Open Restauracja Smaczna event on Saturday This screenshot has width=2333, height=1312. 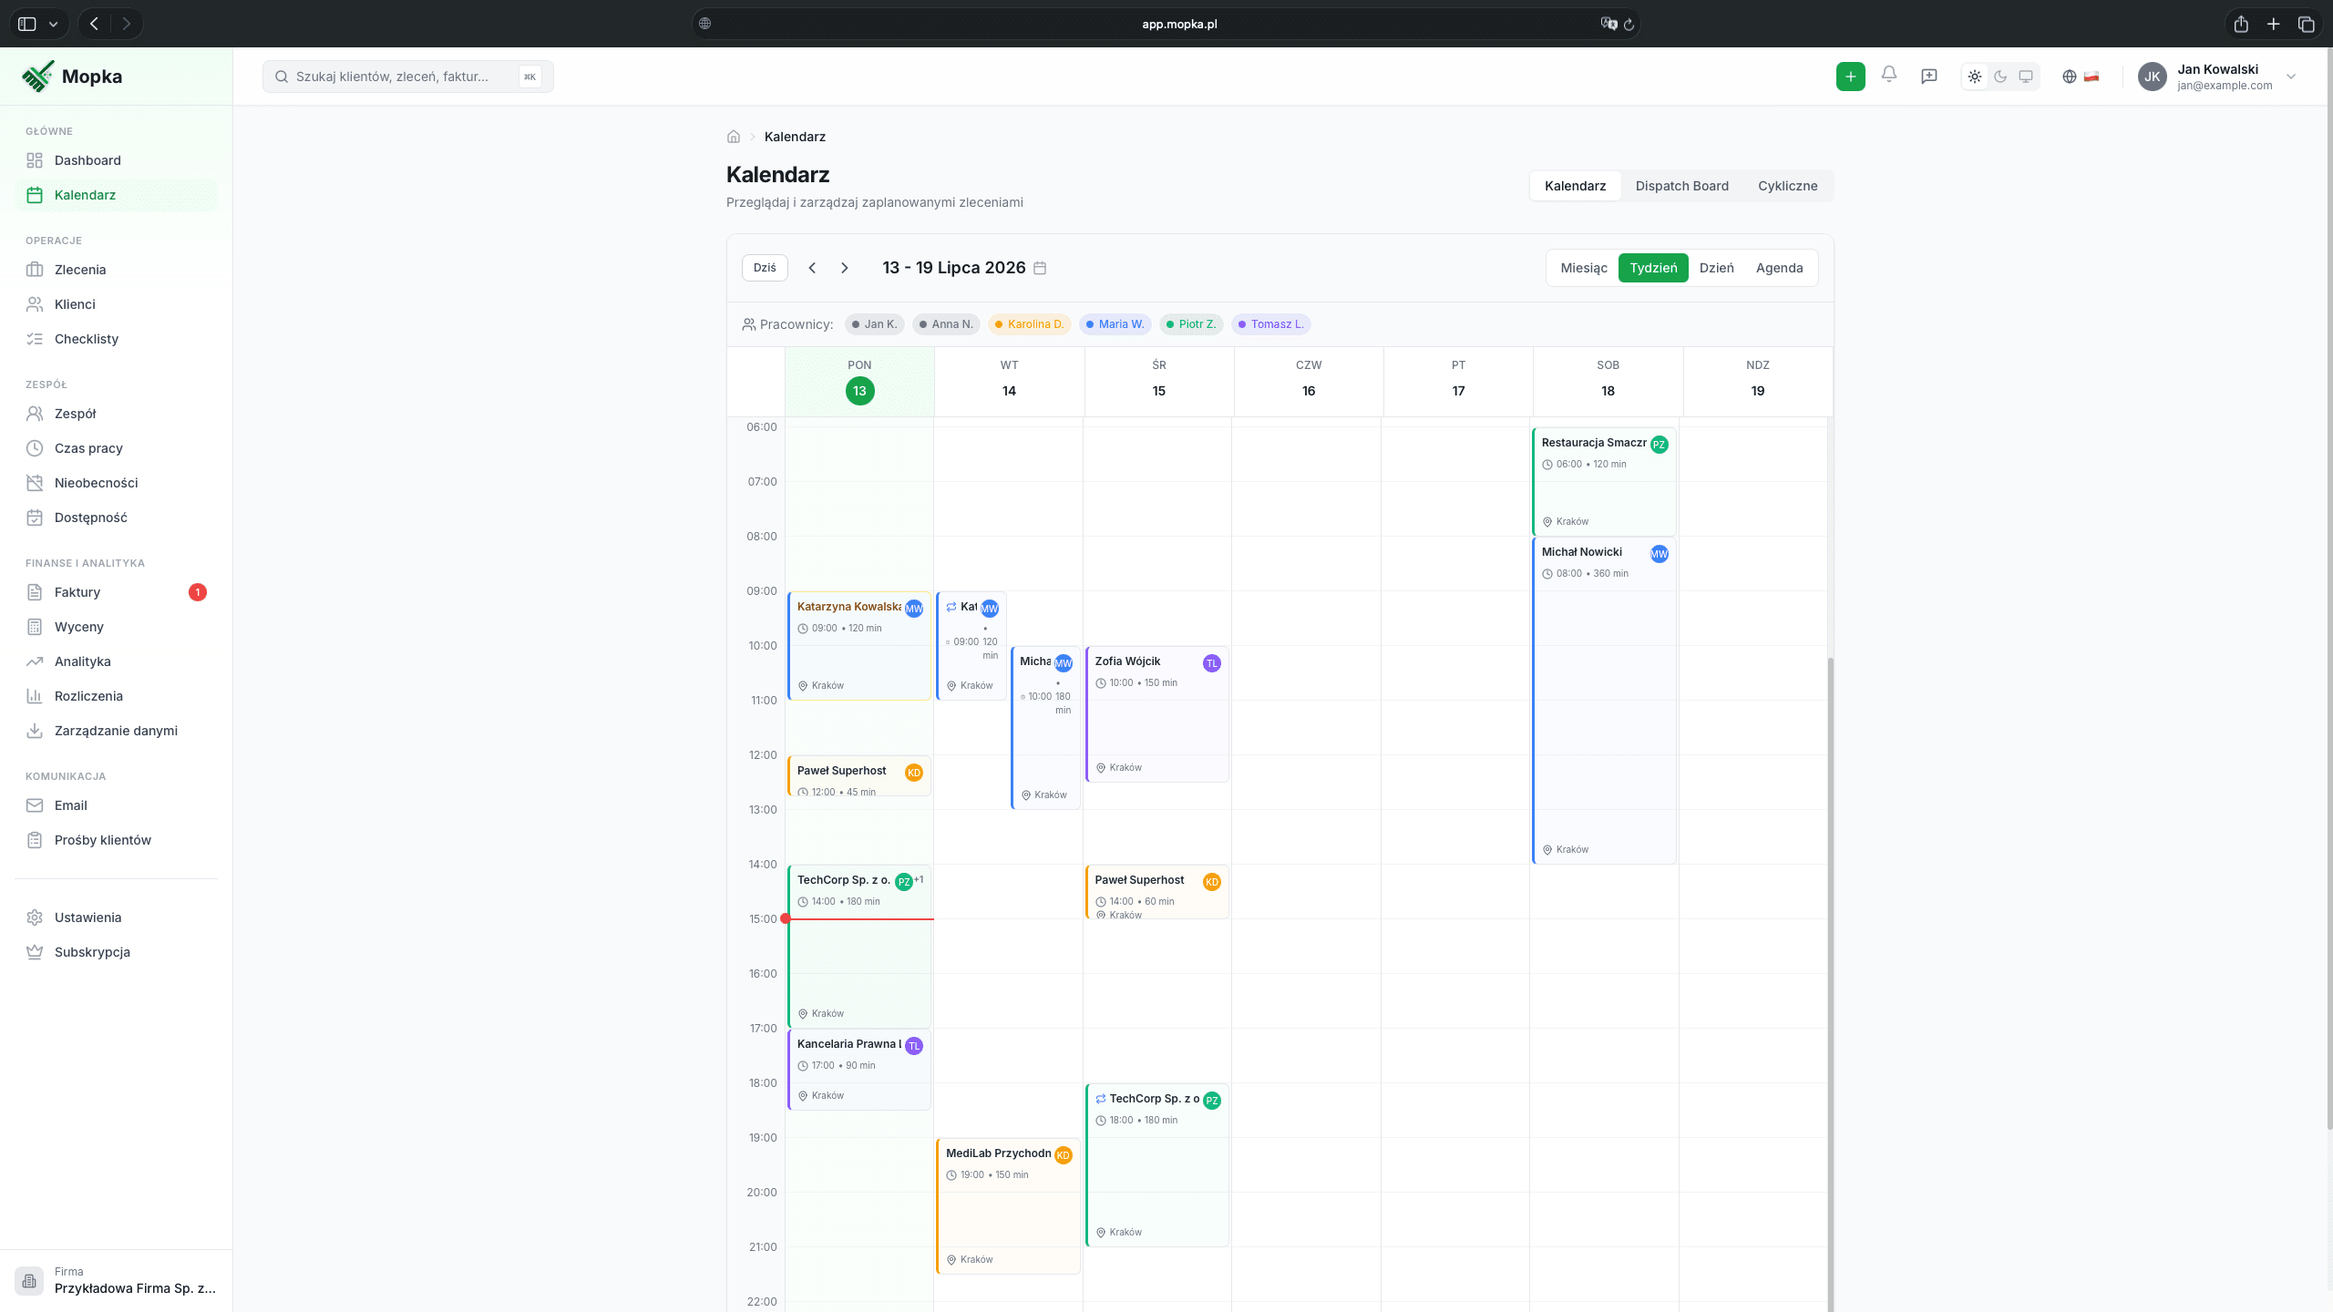click(x=1604, y=481)
